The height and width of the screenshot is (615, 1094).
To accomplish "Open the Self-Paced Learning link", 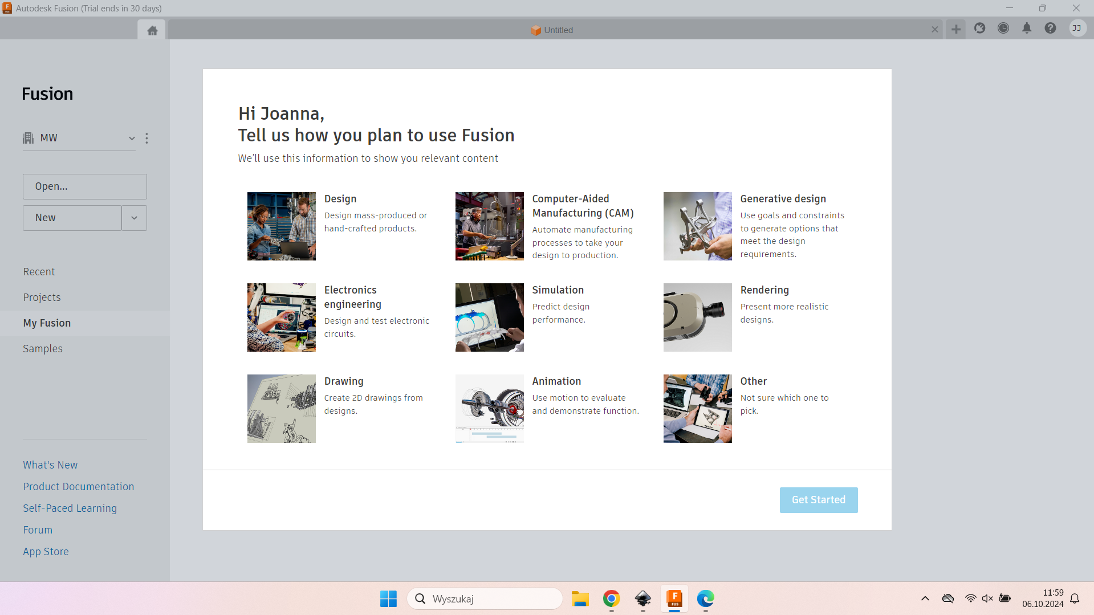I will pos(70,508).
